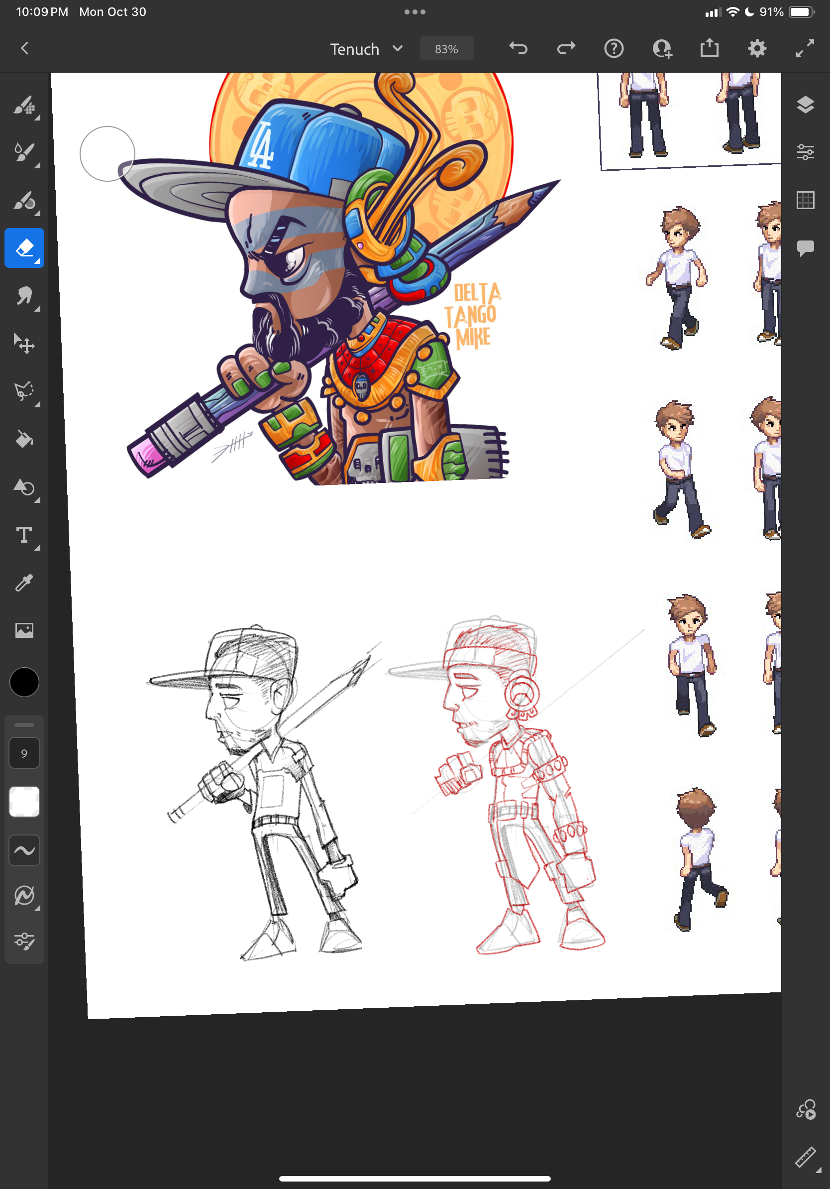This screenshot has width=830, height=1189.
Task: Redo the last action
Action: [x=566, y=49]
